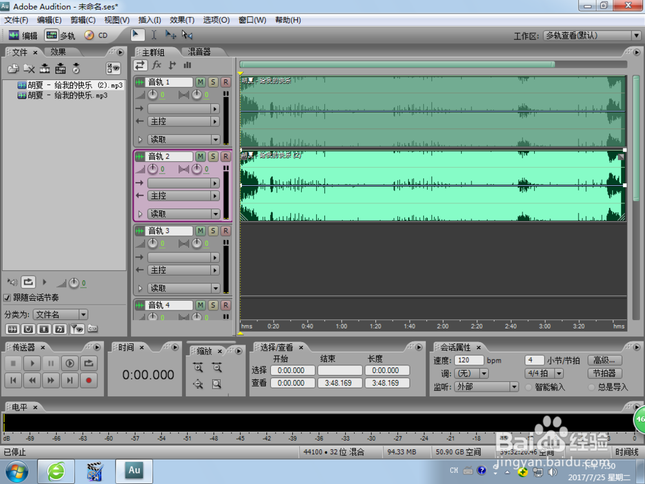Select the move/copy clip tool
The image size is (645, 484).
(171, 35)
